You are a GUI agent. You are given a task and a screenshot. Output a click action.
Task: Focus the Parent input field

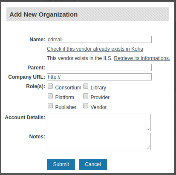pos(99,67)
